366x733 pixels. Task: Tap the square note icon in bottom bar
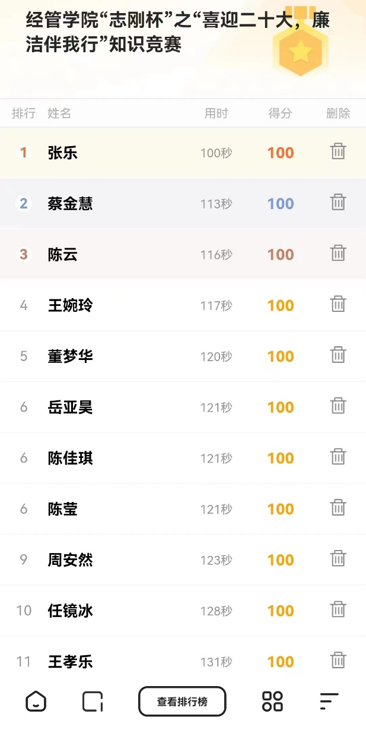pos(93,702)
